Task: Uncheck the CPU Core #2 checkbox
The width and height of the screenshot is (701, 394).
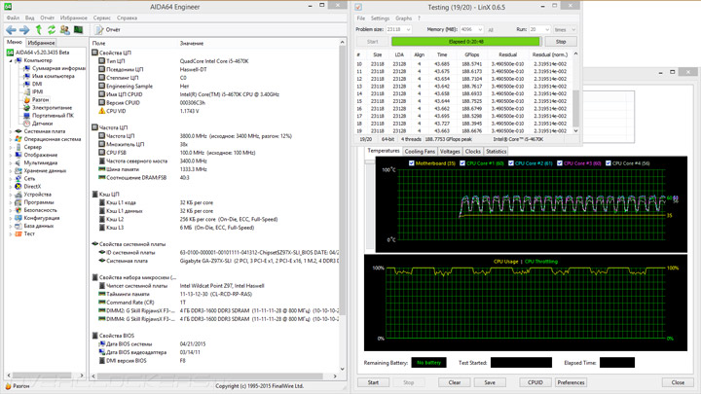Action: (x=511, y=163)
